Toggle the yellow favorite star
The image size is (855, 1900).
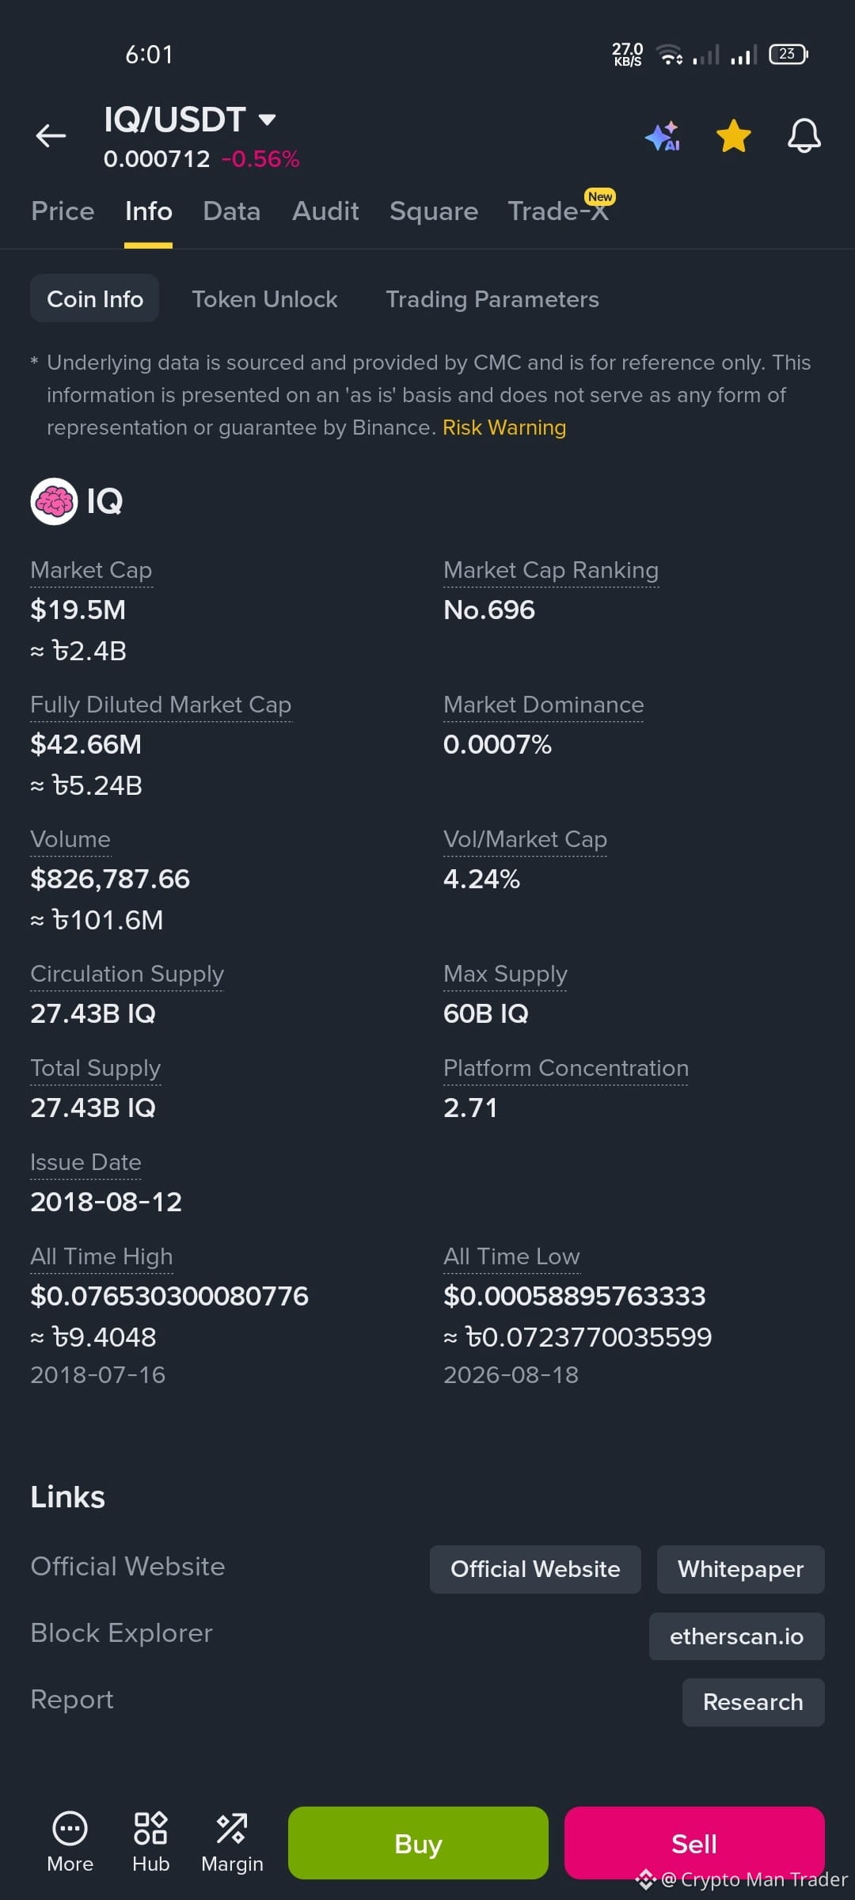[734, 136]
